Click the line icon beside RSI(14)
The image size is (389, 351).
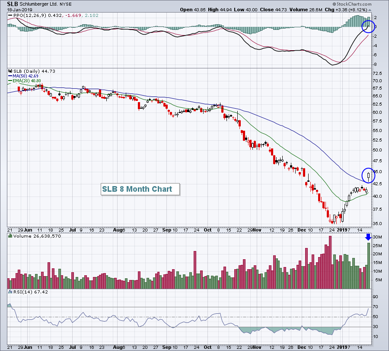[x=10, y=292]
